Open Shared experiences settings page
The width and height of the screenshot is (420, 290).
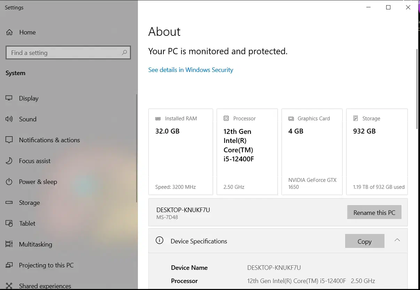point(45,286)
